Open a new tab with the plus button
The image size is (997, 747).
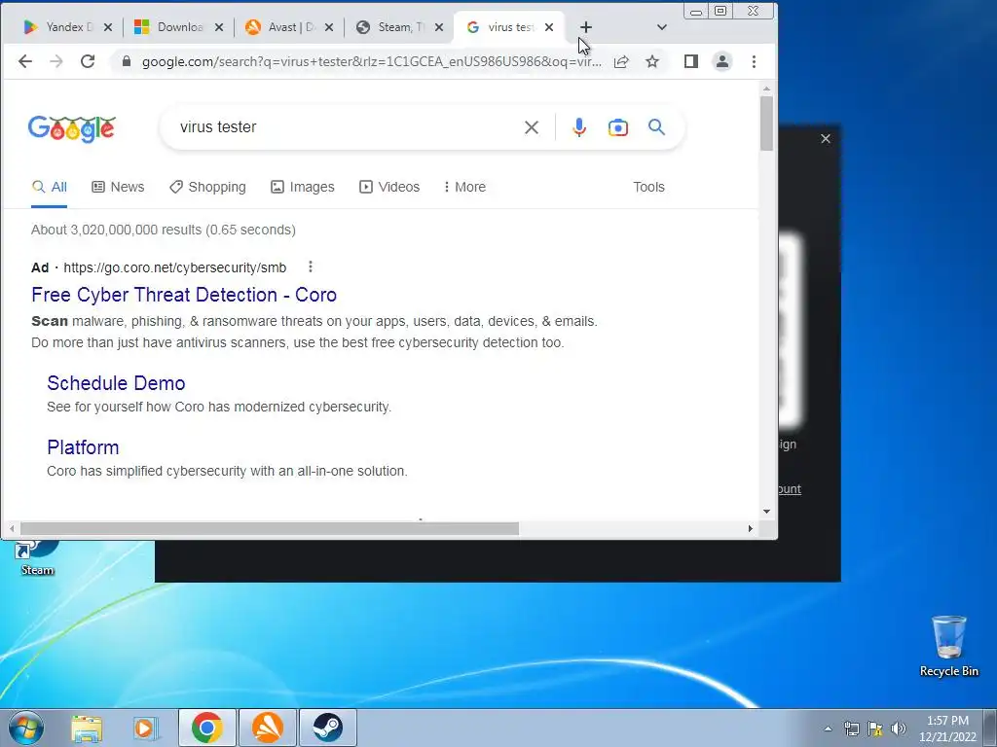click(x=586, y=27)
